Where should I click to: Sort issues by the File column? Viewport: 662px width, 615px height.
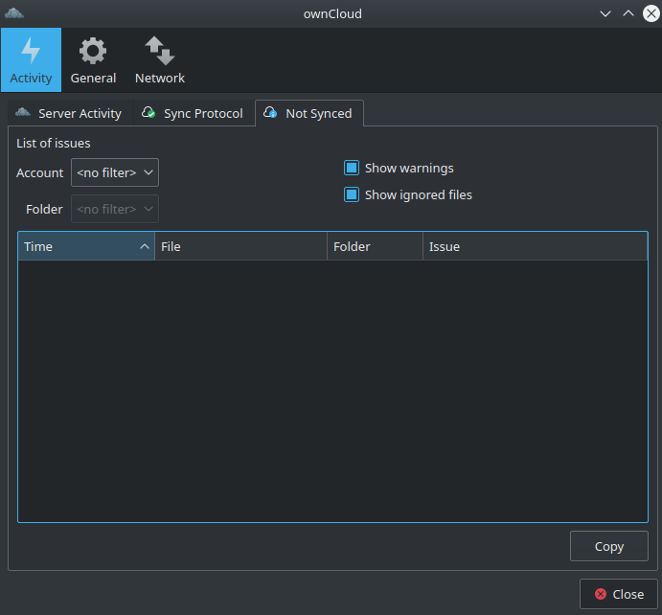(240, 246)
